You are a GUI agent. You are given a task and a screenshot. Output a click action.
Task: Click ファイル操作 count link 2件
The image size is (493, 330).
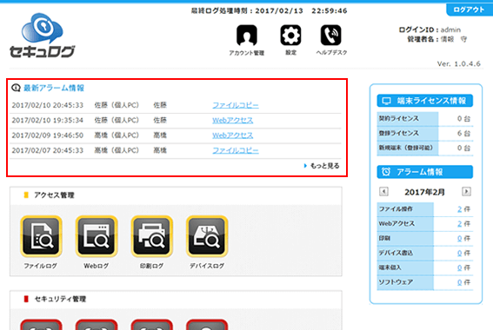pyautogui.click(x=460, y=209)
